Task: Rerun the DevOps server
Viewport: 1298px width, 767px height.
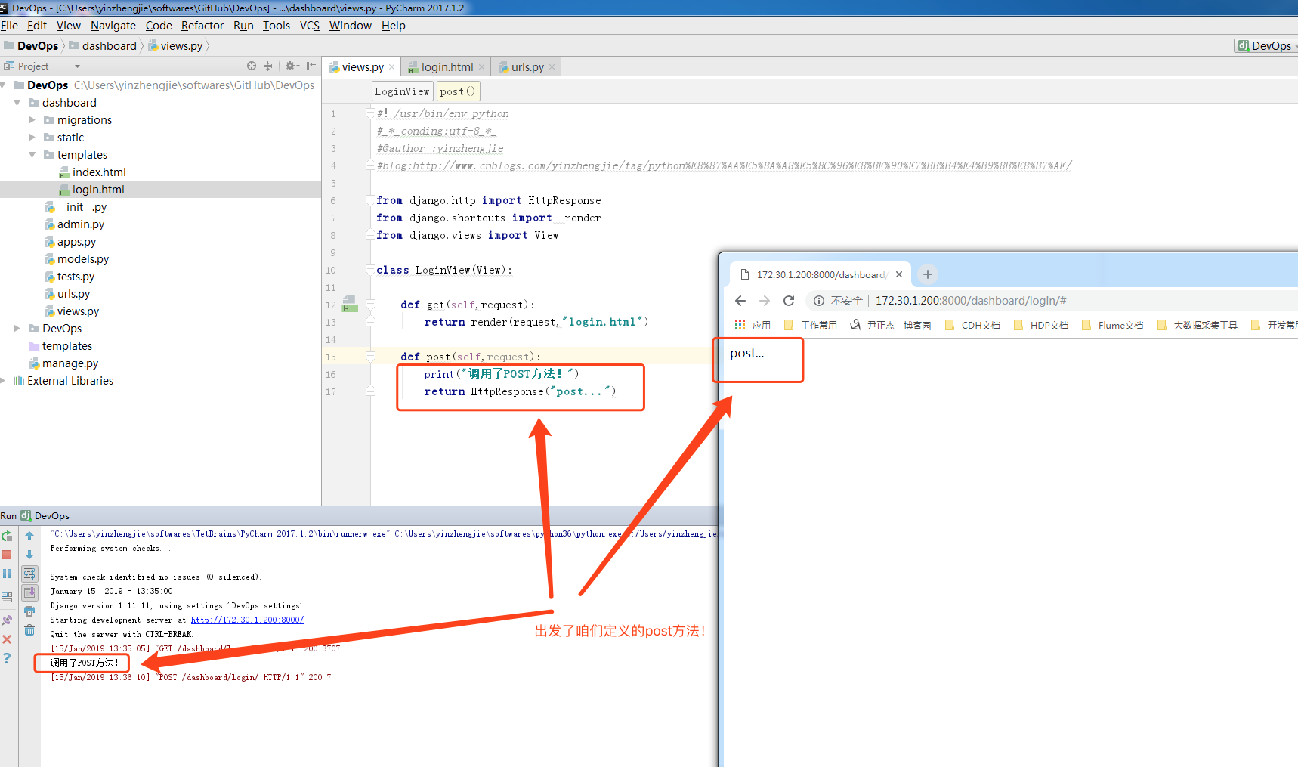Action: pyautogui.click(x=7, y=536)
